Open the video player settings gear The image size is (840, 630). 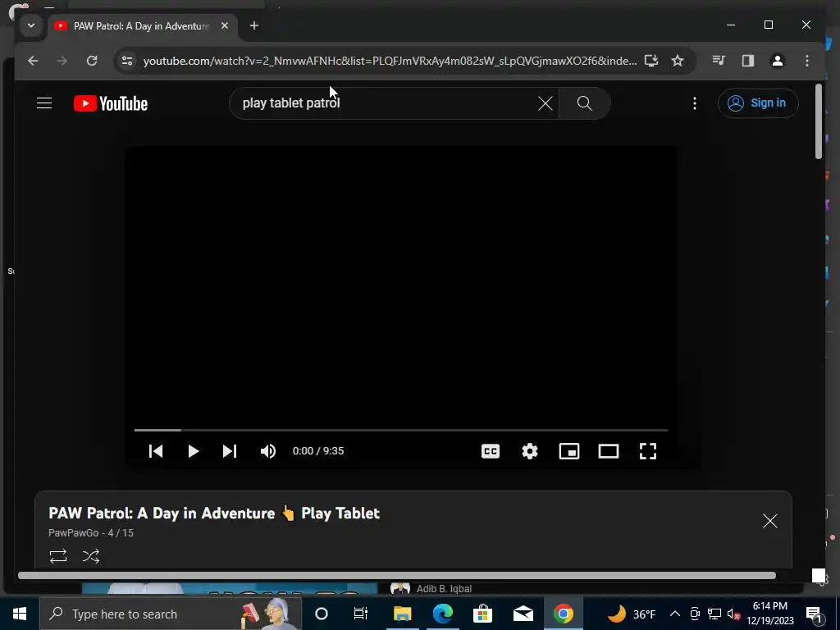(x=529, y=451)
